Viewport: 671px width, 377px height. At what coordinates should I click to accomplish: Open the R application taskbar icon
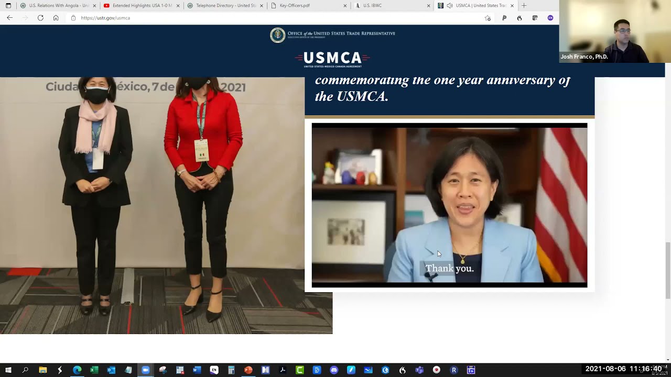pyautogui.click(x=454, y=370)
